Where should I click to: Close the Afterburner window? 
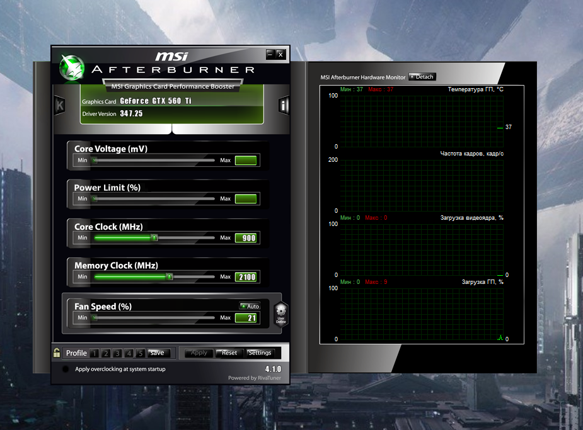coord(280,55)
